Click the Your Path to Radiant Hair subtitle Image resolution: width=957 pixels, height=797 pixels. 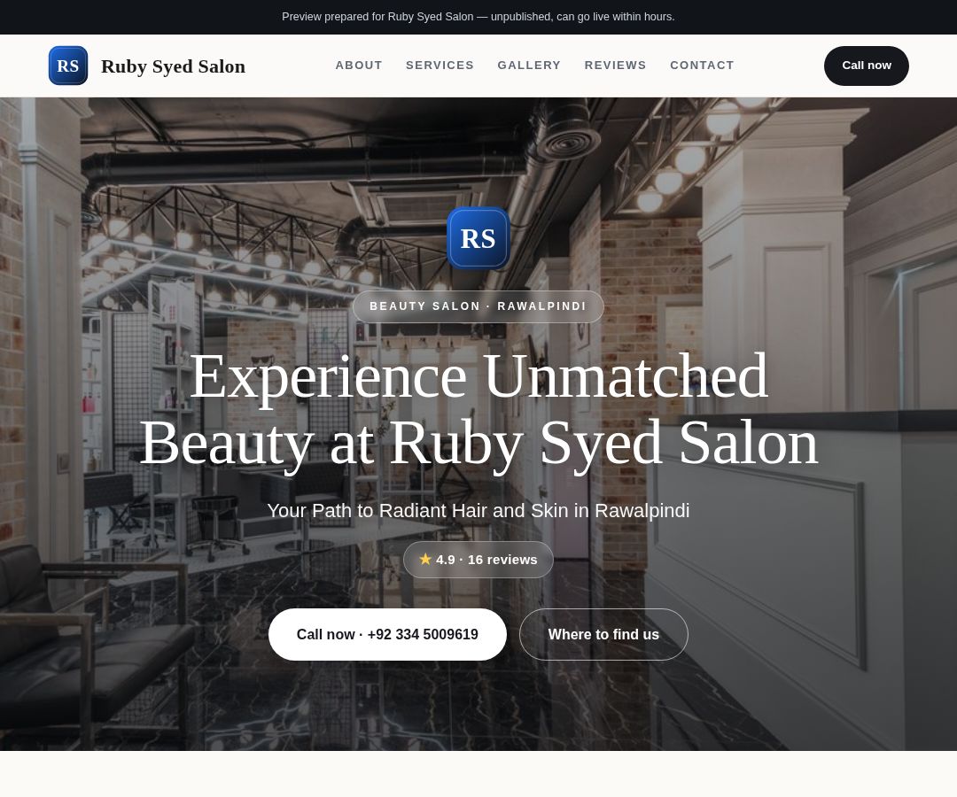478,510
